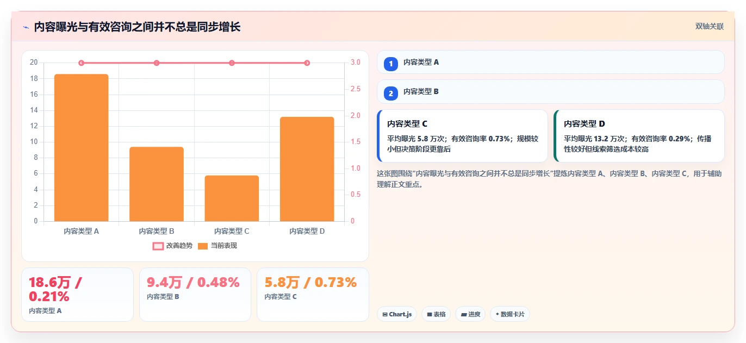The image size is (746, 343).
Task: Click the chart title 内容曝光与有效咨询之间并不总是同步增长
Action: (x=137, y=27)
